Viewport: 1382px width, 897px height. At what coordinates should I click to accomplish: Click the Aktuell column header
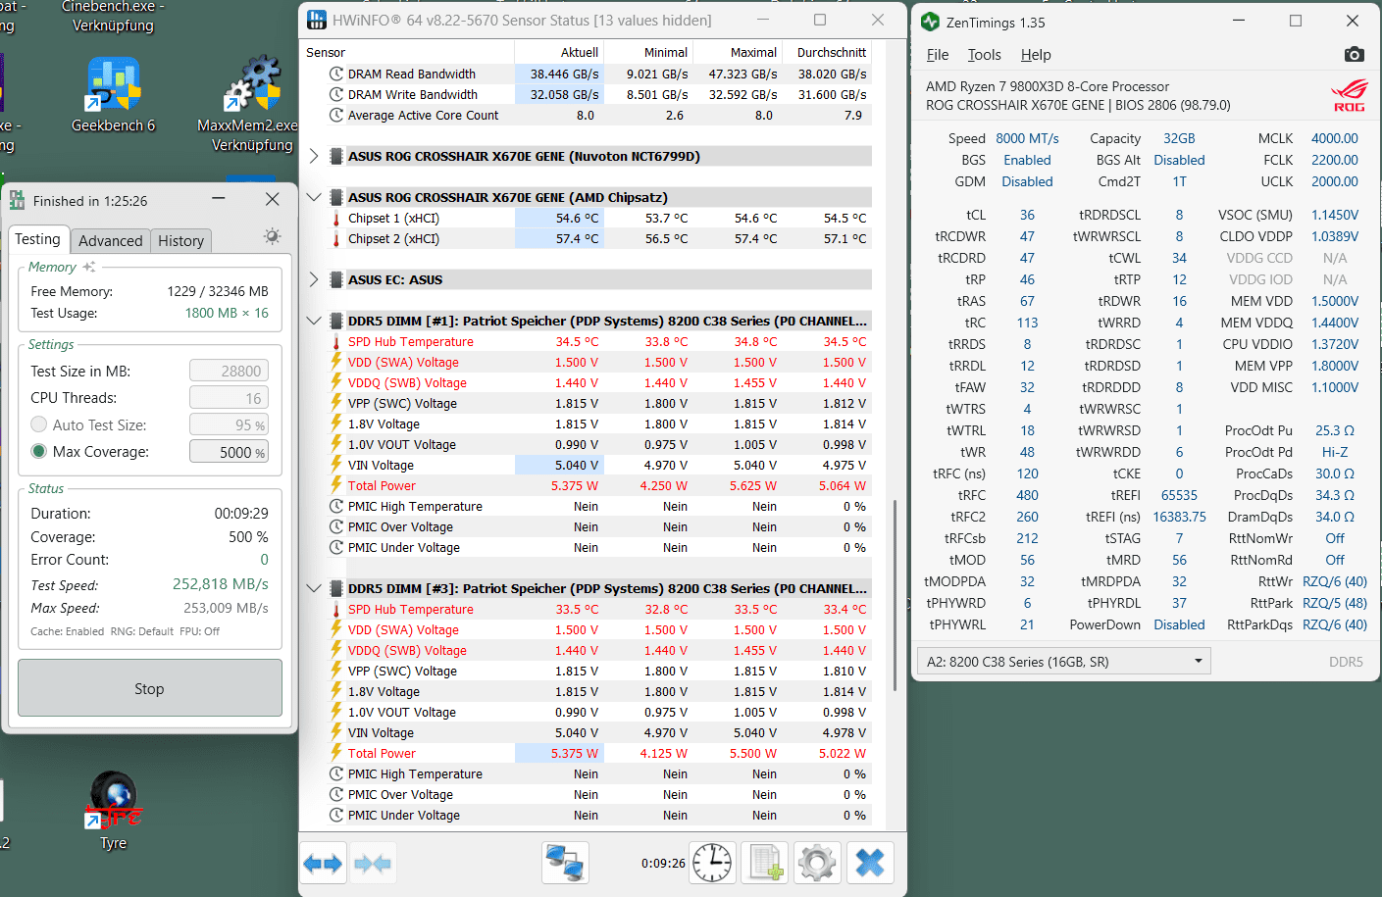pos(559,52)
